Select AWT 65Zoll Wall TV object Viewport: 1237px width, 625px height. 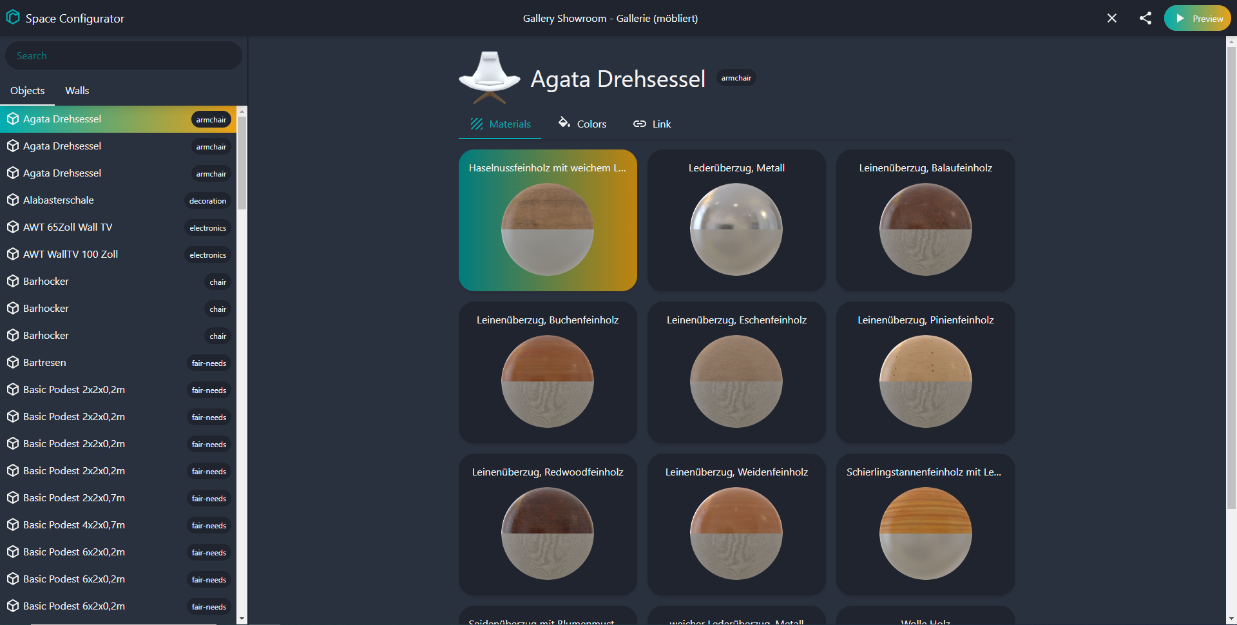(119, 227)
